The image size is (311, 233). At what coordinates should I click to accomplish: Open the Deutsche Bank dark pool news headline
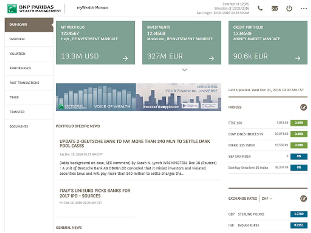point(135,144)
